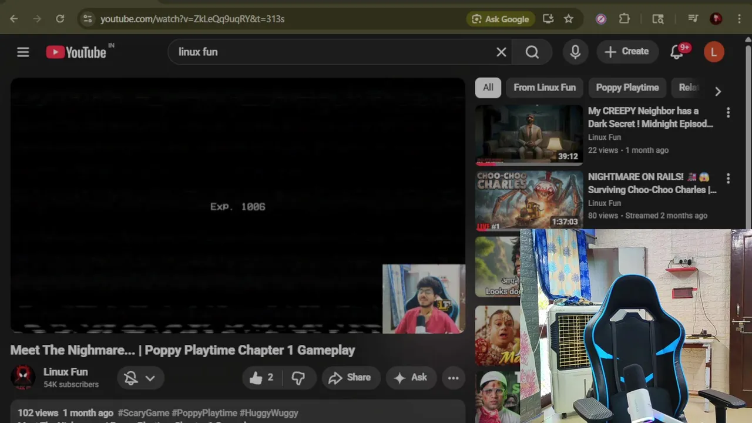
Task: Open Linux Fun channel avatar
Action: tap(23, 377)
